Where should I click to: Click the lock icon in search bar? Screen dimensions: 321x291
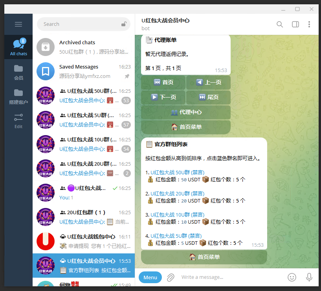tap(124, 24)
